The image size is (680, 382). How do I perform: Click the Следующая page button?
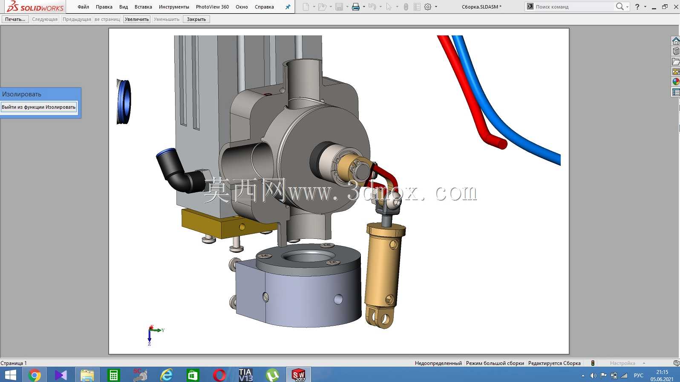[45, 19]
